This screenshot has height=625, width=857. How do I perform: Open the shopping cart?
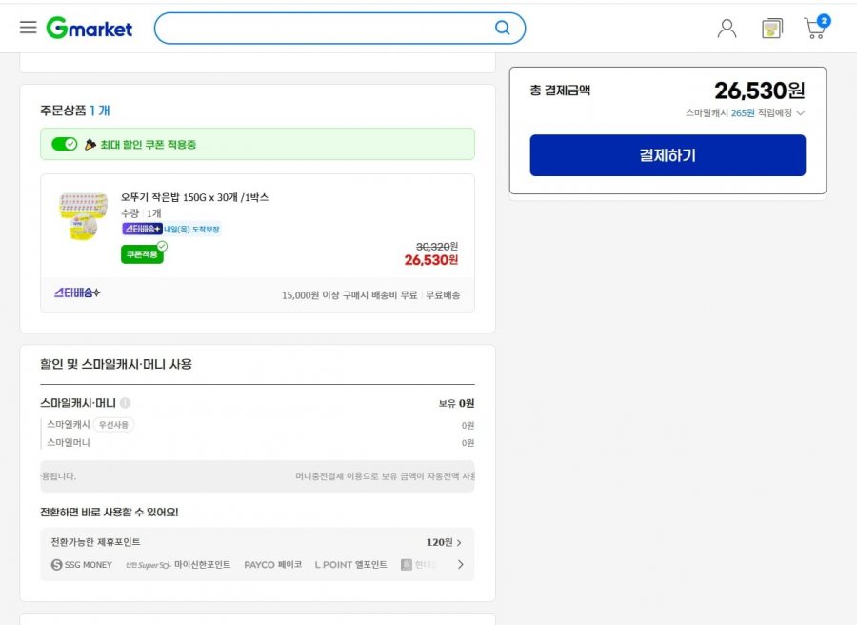point(815,28)
